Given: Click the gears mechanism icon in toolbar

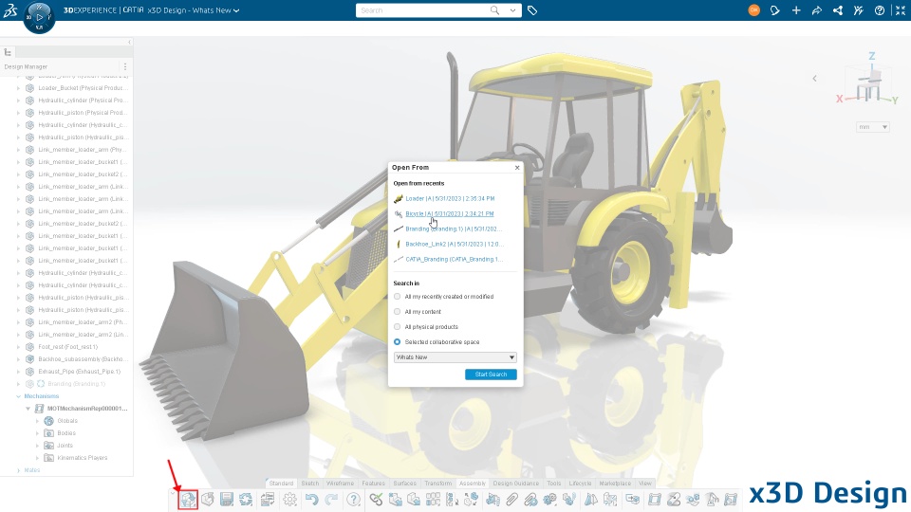Looking at the screenshot, I should [x=549, y=500].
